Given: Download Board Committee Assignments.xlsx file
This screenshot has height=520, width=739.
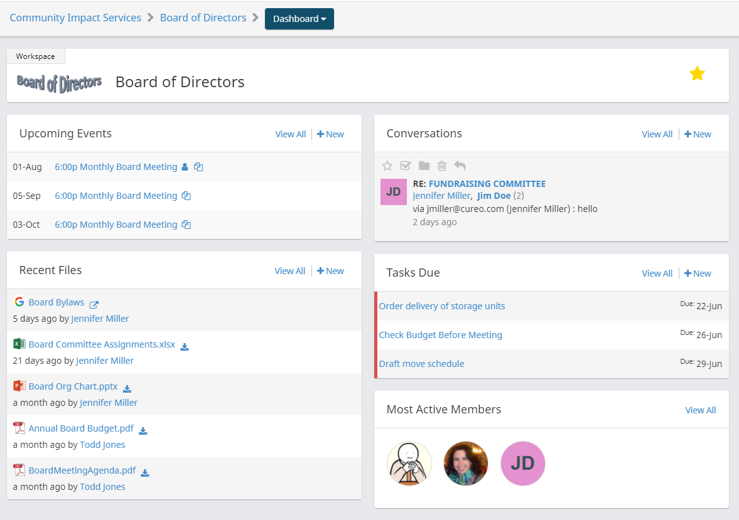Looking at the screenshot, I should 185,346.
